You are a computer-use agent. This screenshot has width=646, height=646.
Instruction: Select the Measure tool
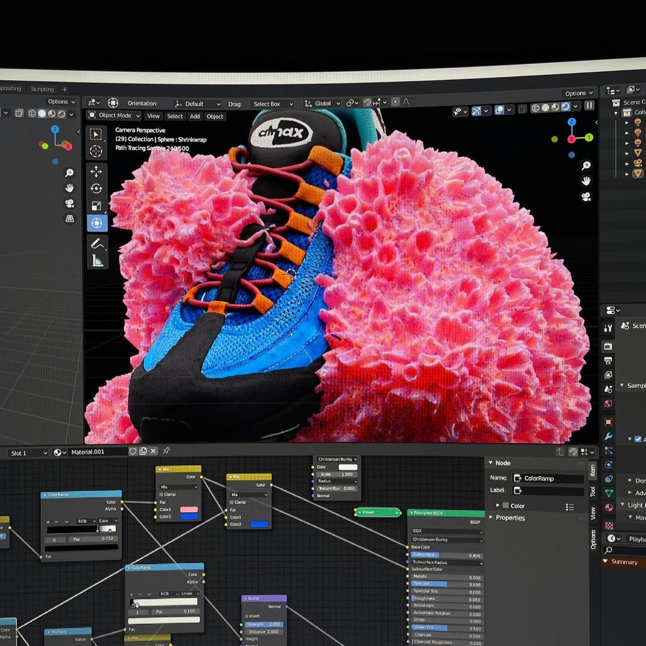click(x=97, y=261)
